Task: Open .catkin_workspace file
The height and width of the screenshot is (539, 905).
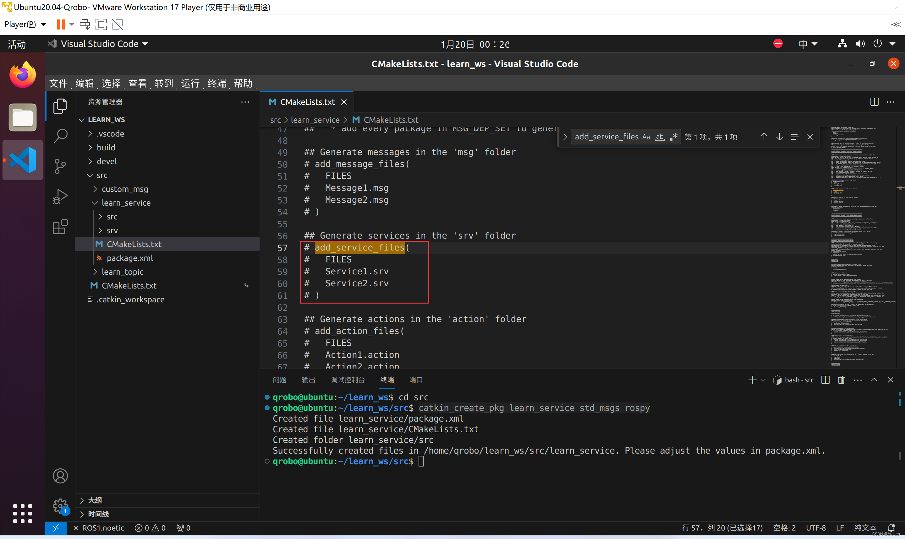Action: click(x=130, y=299)
